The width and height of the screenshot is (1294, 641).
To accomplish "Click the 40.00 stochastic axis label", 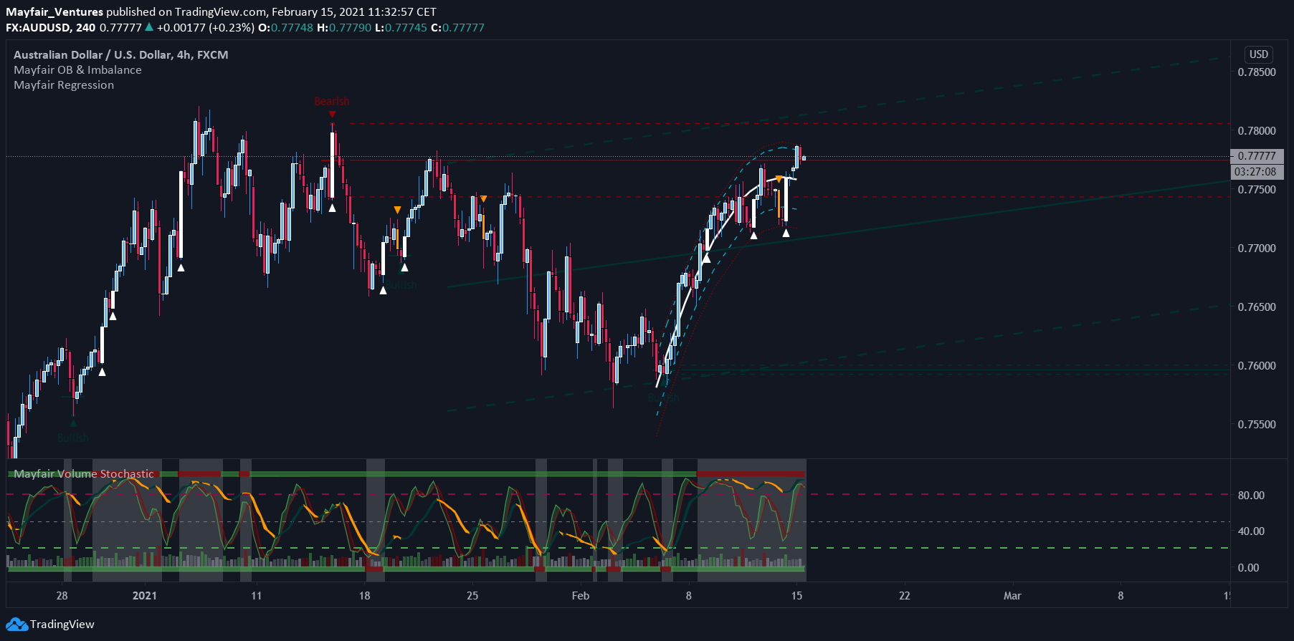I will pos(1251,531).
